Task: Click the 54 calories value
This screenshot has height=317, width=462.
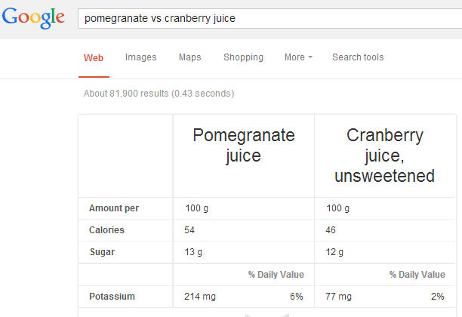Action: coord(190,230)
